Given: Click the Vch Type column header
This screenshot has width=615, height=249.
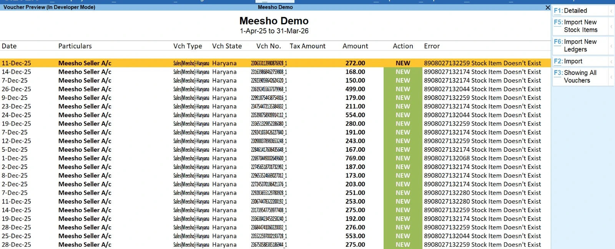Looking at the screenshot, I should [188, 46].
